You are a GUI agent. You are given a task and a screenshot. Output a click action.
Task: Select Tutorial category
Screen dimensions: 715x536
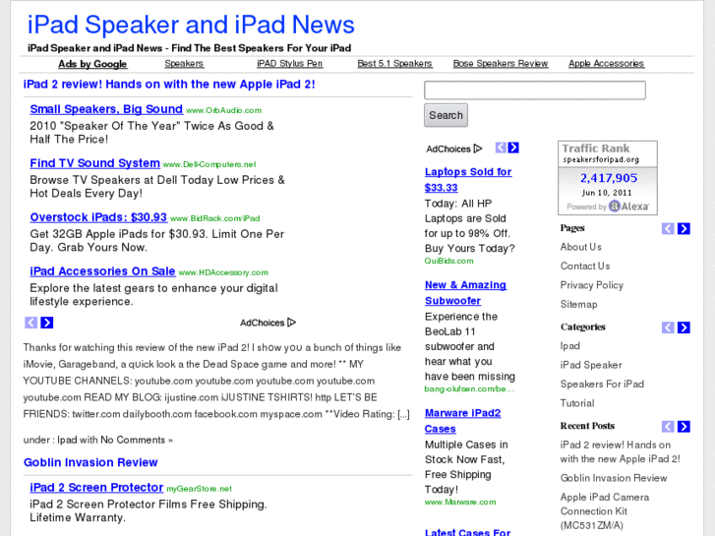pos(577,403)
